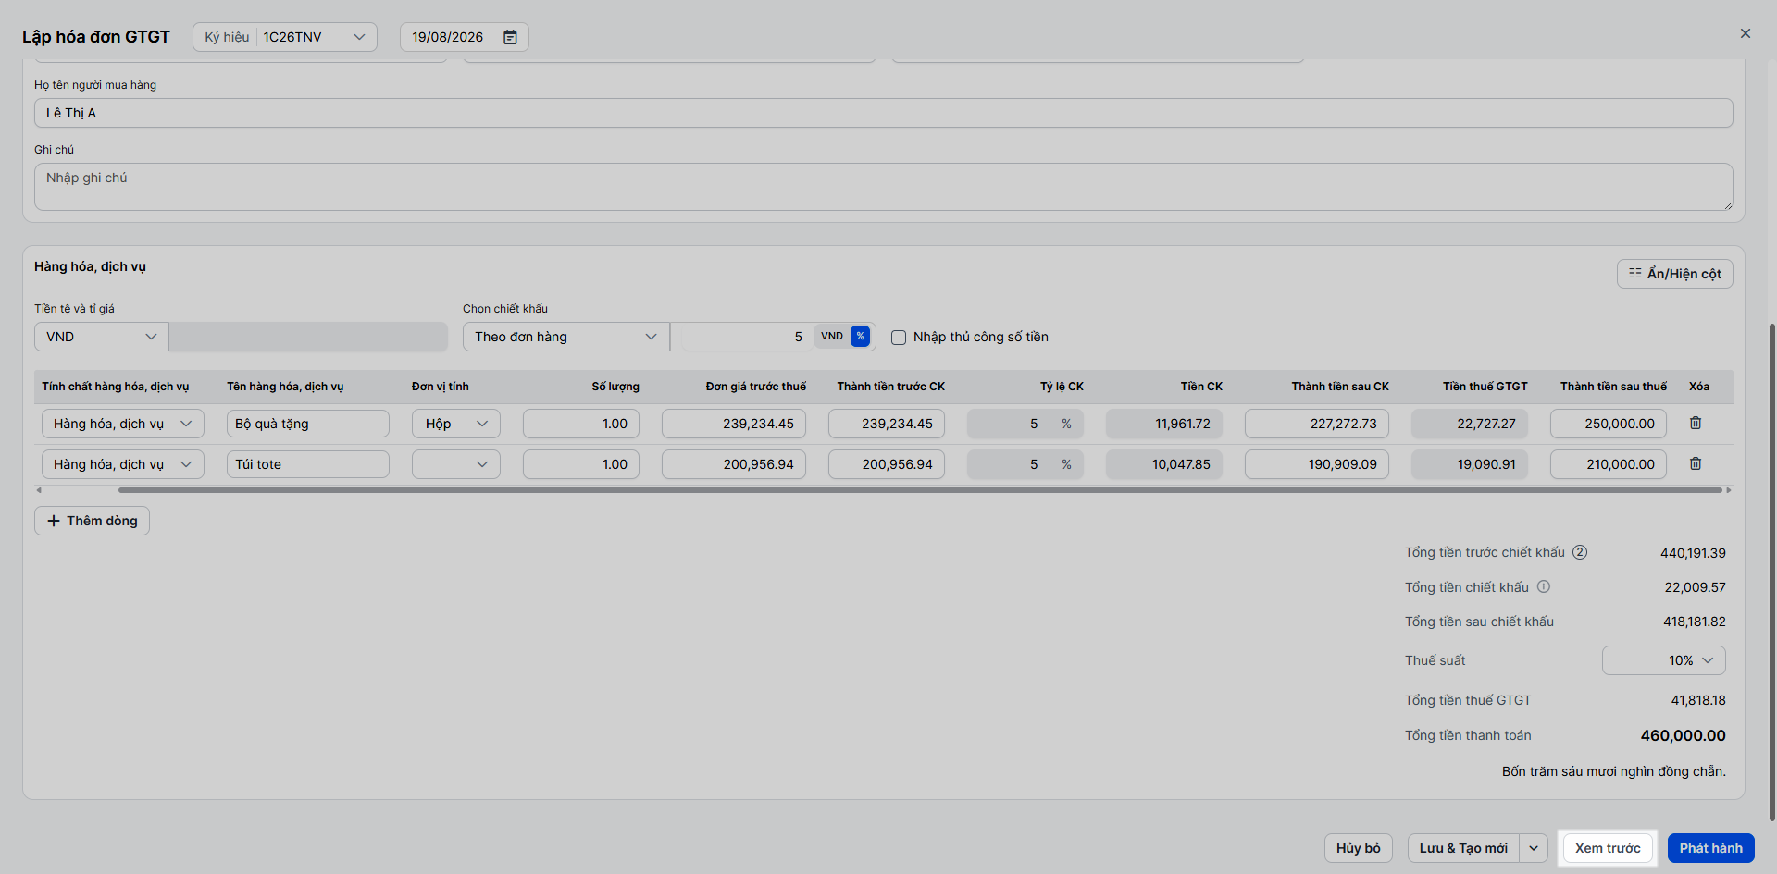Open the Thuế suất 10% dropdown
Image resolution: width=1777 pixels, height=874 pixels.
1663,660
